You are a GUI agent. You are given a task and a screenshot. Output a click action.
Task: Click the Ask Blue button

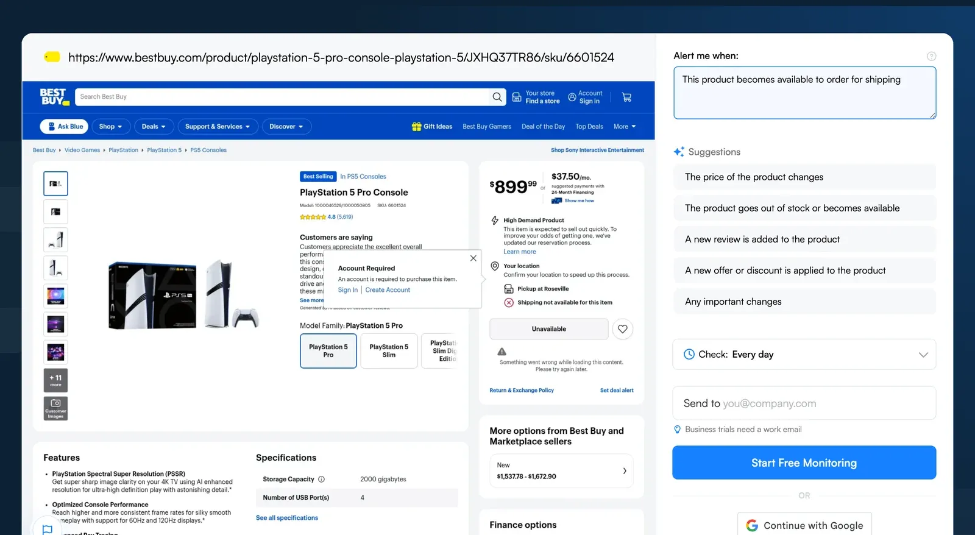pos(65,127)
